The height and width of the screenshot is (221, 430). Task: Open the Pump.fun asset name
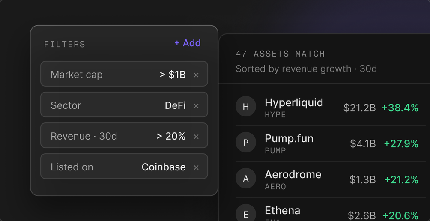289,138
